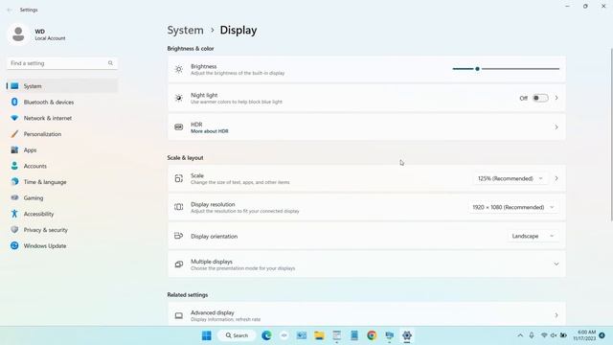Screen dimensions: 613x345
Task: Go to Time & language settings
Action: click(x=61, y=182)
